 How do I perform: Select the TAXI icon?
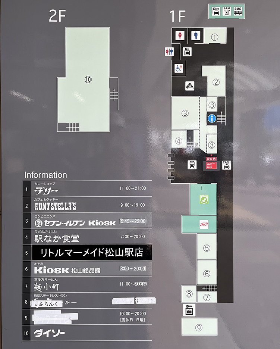[x=227, y=165]
